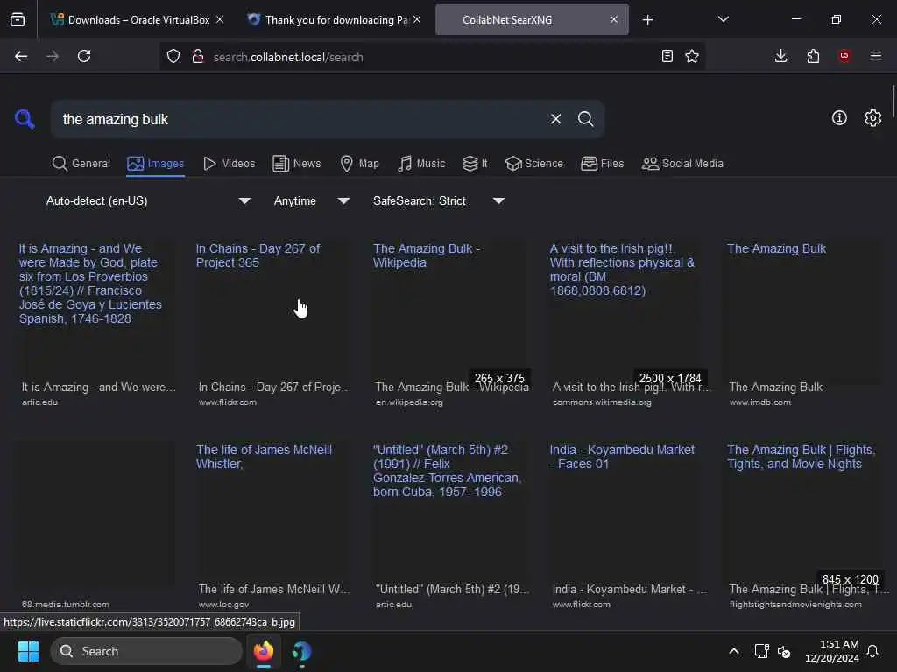Open network status tray icon
Viewport: 897px width, 672px height.
(761, 651)
